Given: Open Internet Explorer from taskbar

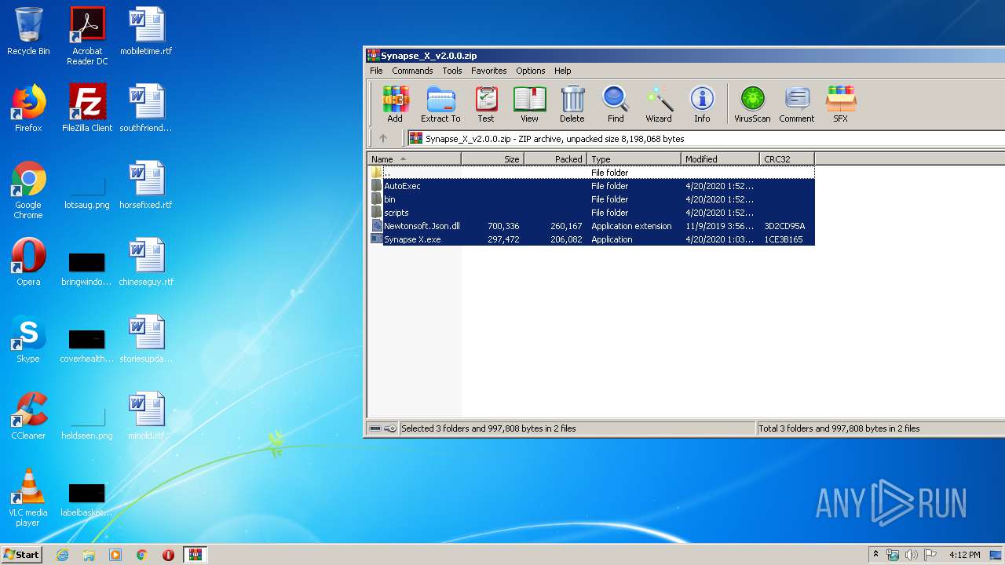Looking at the screenshot, I should coord(62,555).
